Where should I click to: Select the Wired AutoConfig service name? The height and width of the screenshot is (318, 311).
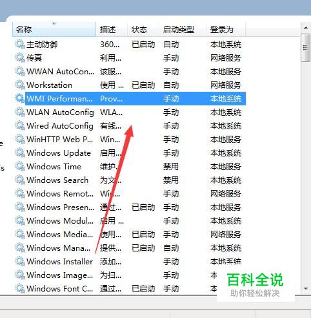tap(60, 126)
